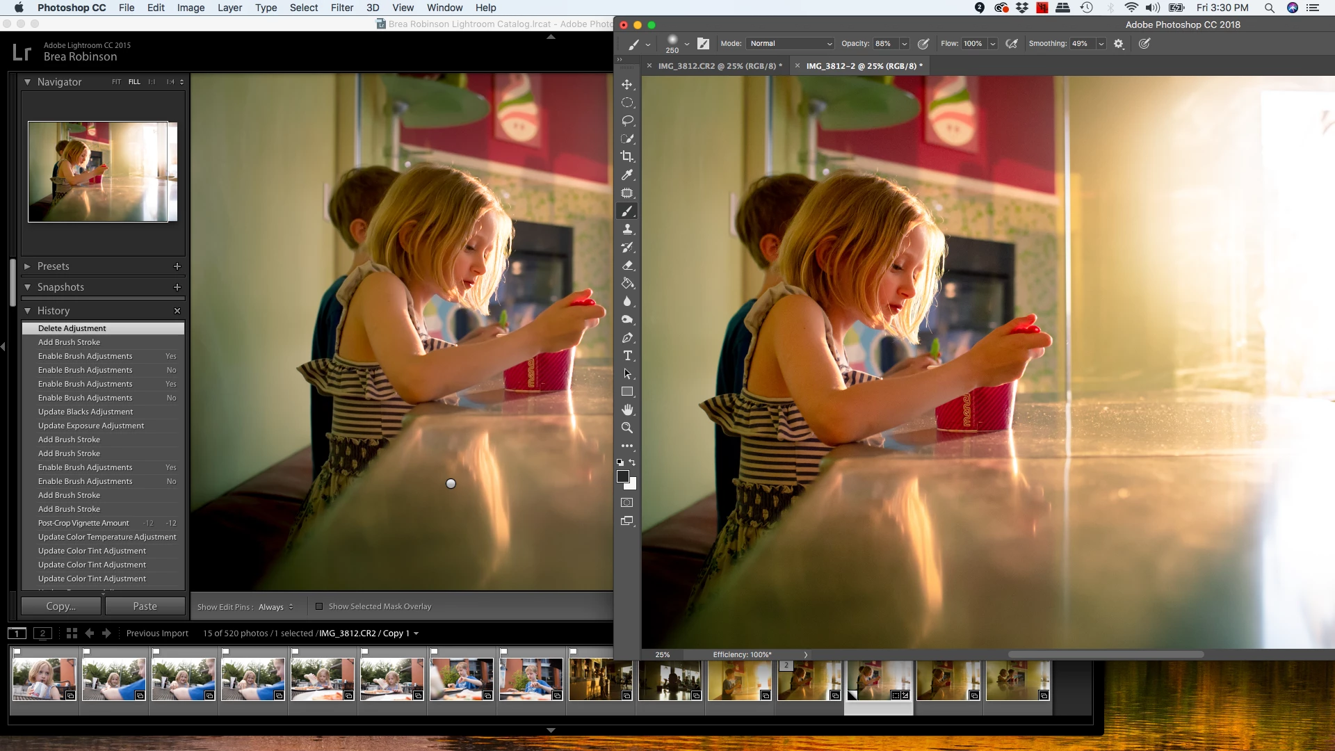The height and width of the screenshot is (751, 1335).
Task: Click the Paste button
Action: [145, 606]
